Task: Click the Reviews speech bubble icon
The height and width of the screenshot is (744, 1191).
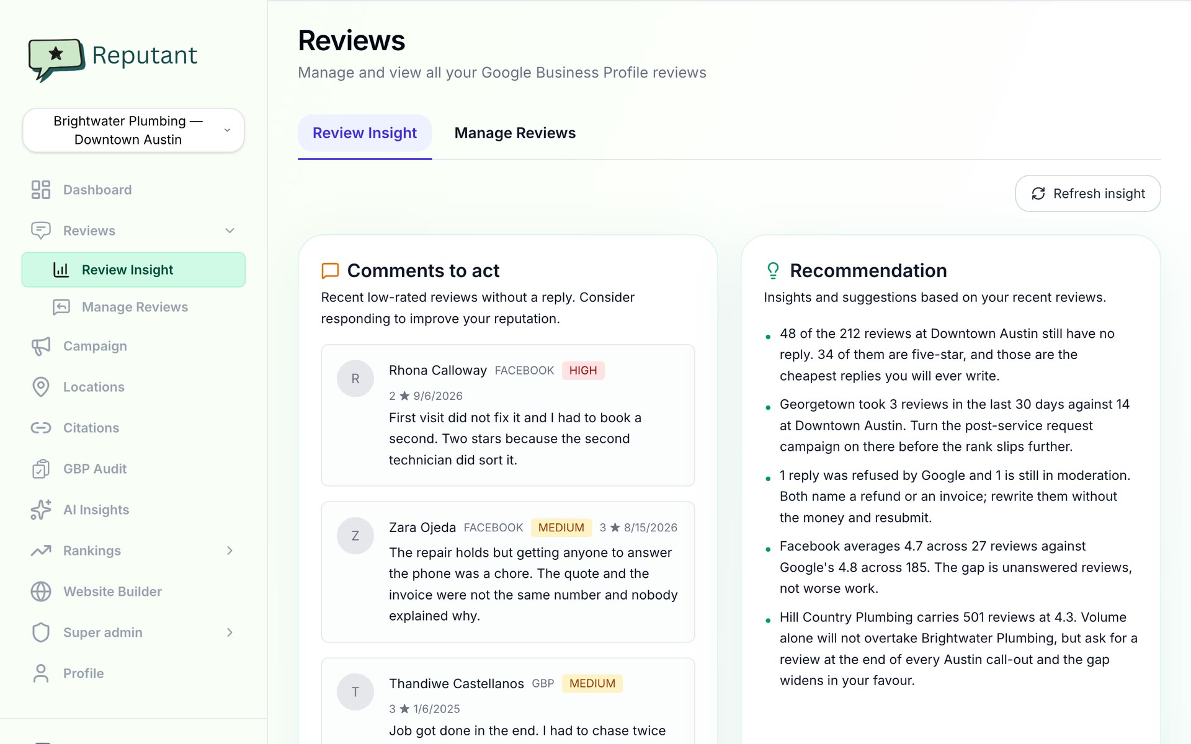Action: [x=41, y=231]
